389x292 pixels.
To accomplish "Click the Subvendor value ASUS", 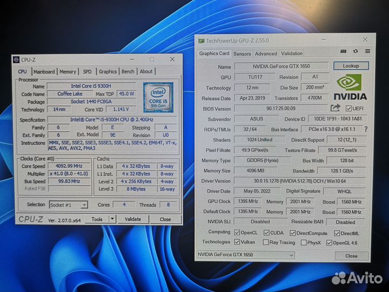I will [256, 118].
